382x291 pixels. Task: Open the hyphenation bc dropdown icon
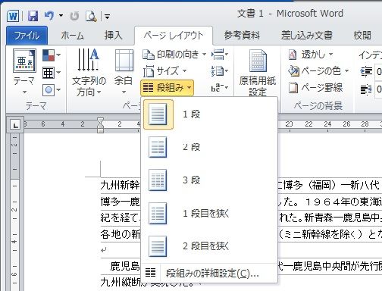point(219,88)
